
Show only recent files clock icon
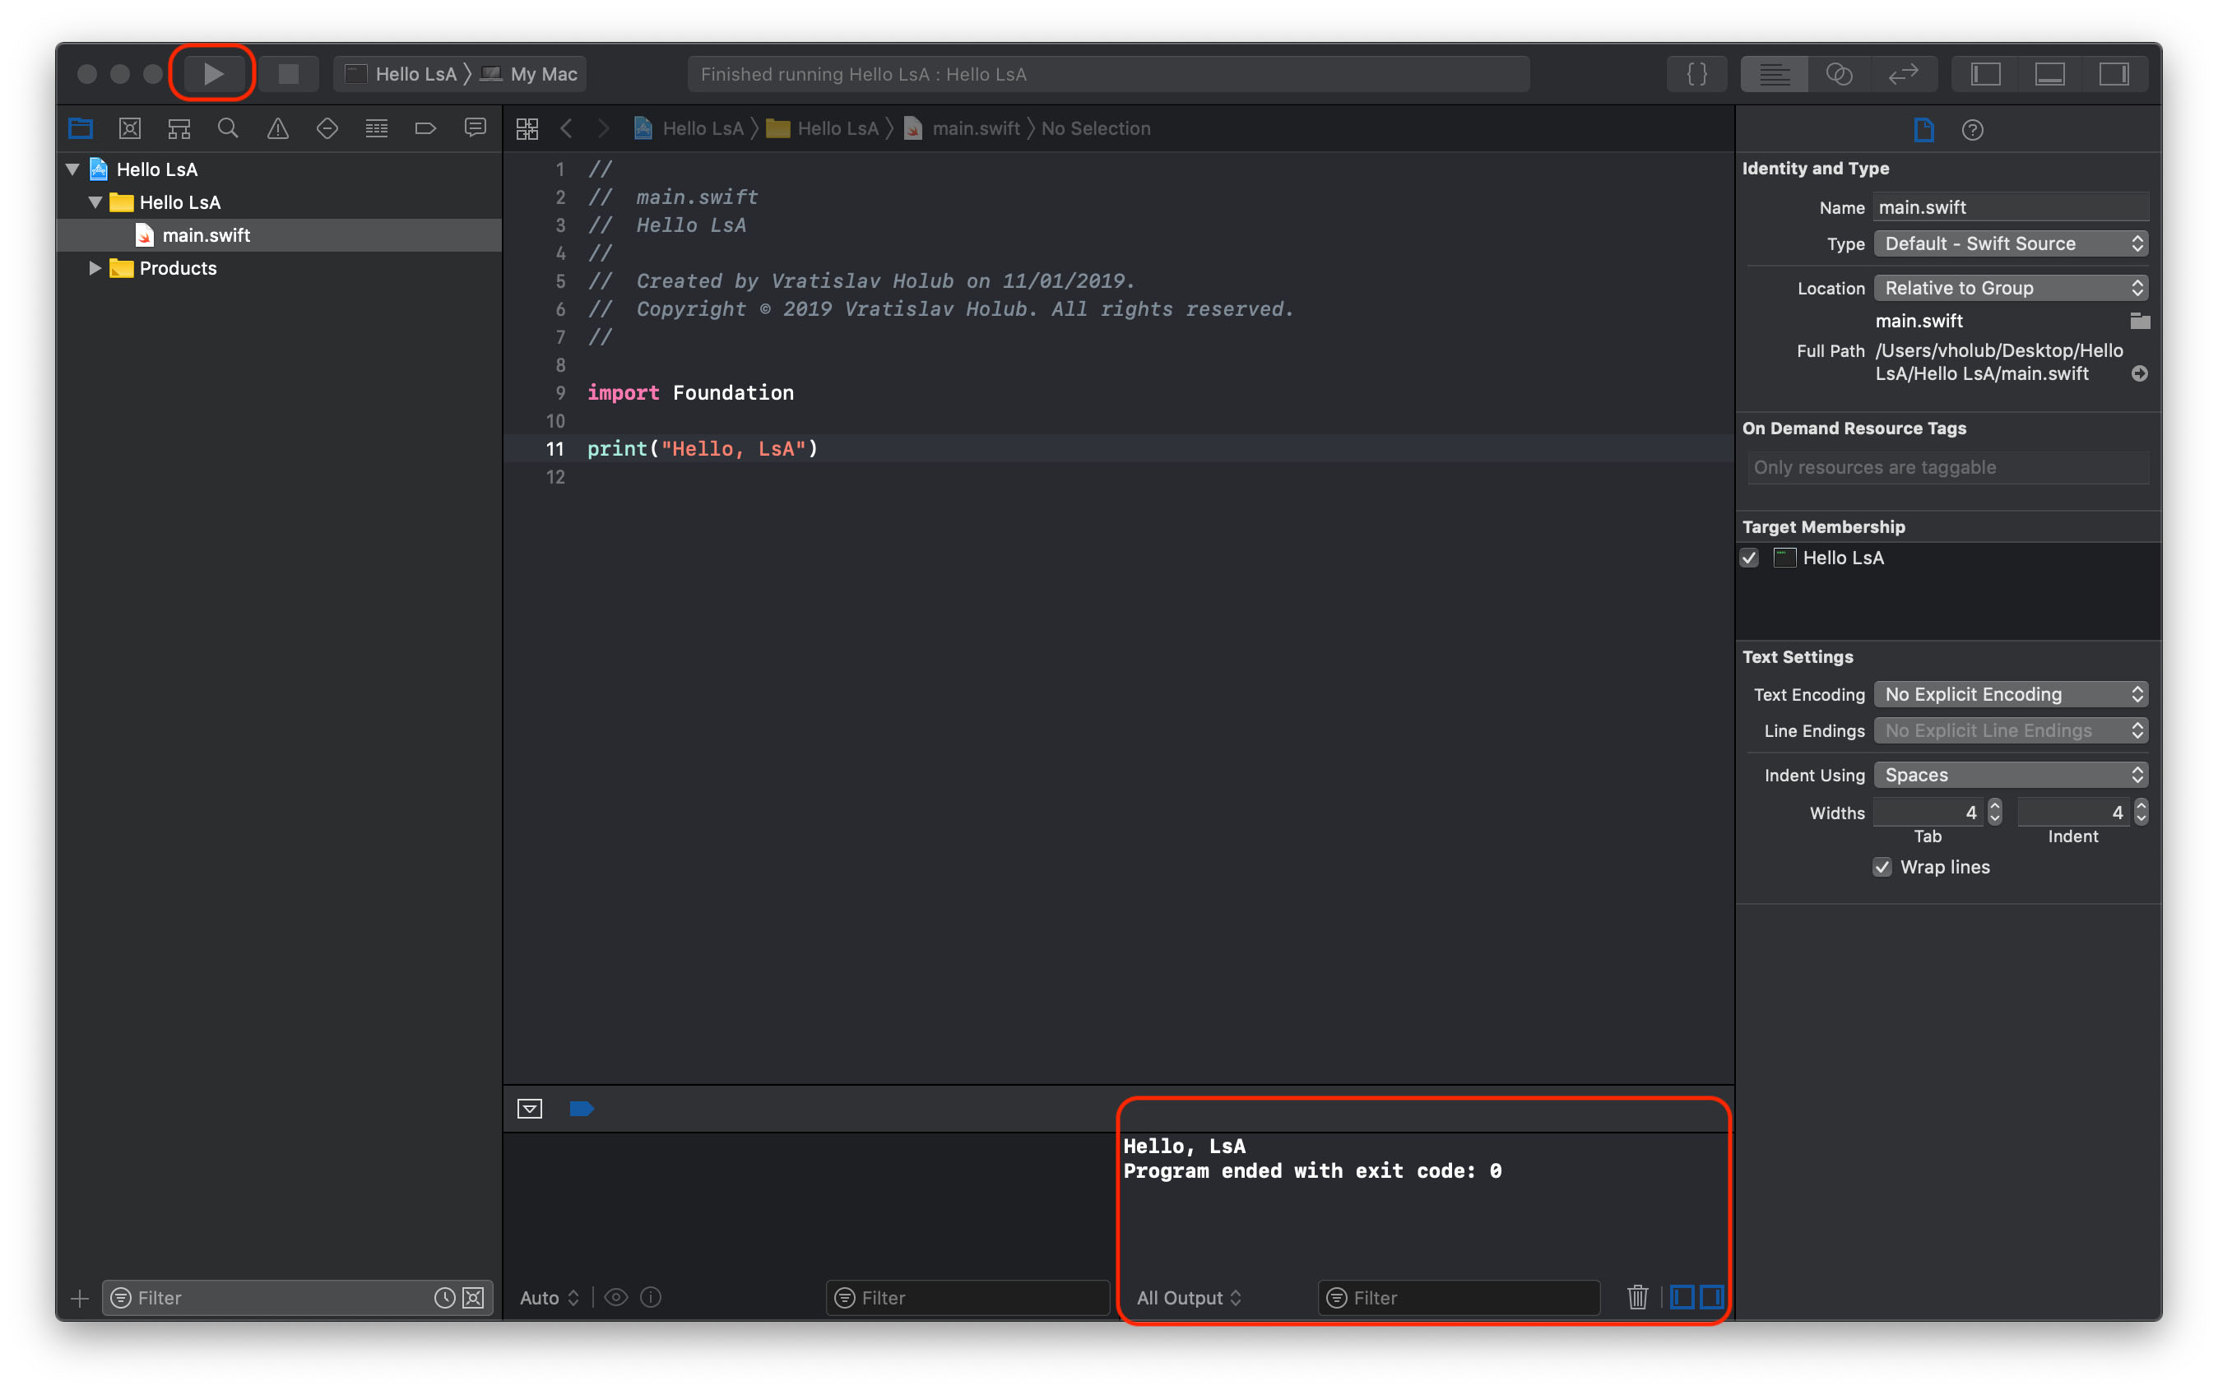pos(444,1297)
